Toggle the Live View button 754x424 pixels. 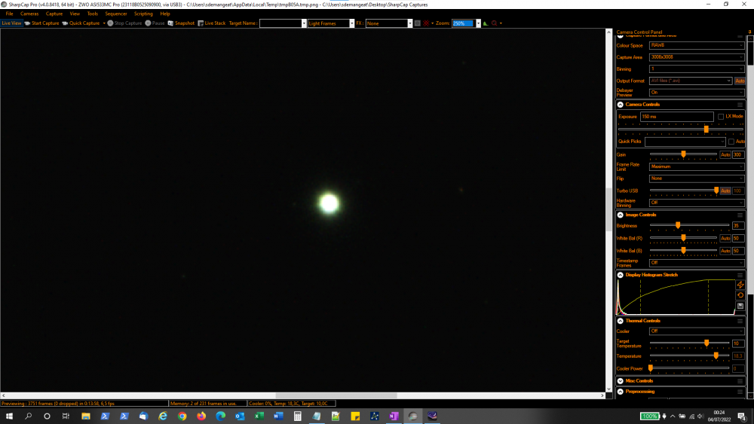[x=11, y=23]
